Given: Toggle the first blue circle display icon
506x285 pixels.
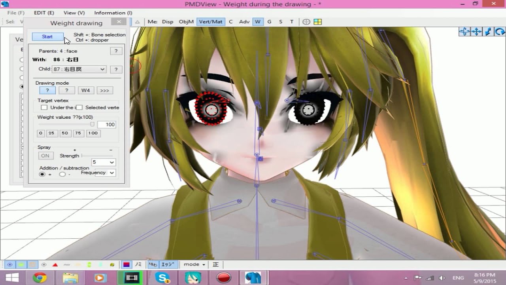Looking at the screenshot, I should [x=10, y=264].
